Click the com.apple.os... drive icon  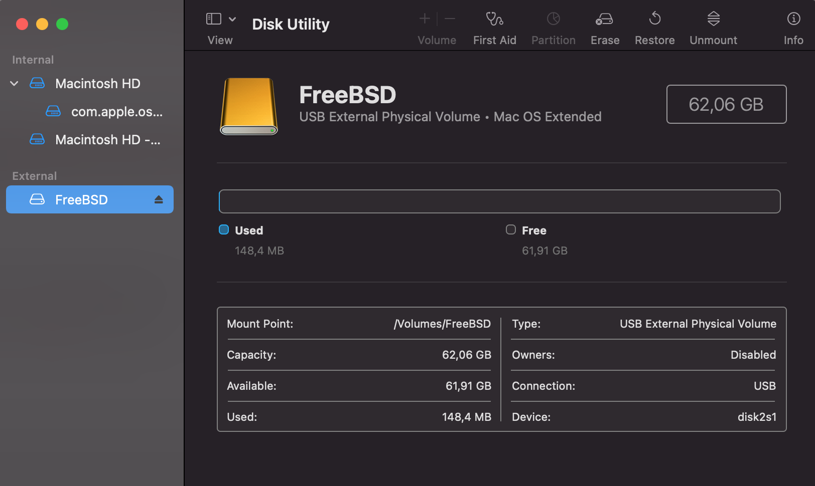click(53, 111)
